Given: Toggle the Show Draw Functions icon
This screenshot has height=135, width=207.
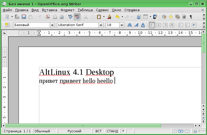Looking at the screenshot, I should click(155, 17).
